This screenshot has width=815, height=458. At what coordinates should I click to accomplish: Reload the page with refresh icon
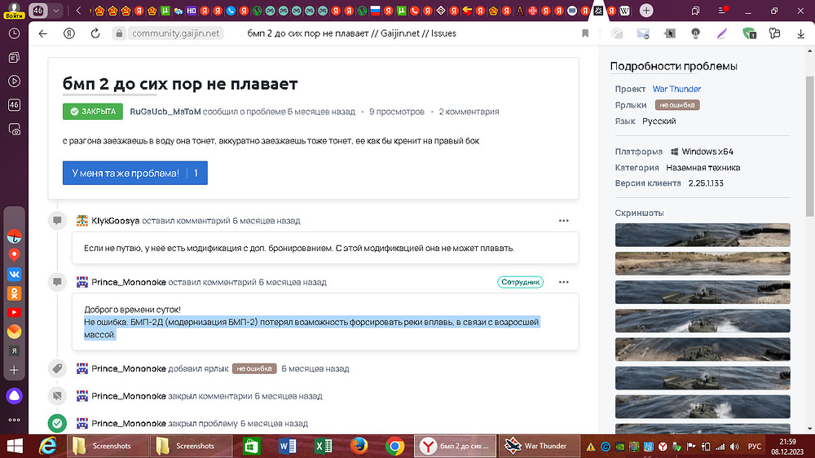95,33
